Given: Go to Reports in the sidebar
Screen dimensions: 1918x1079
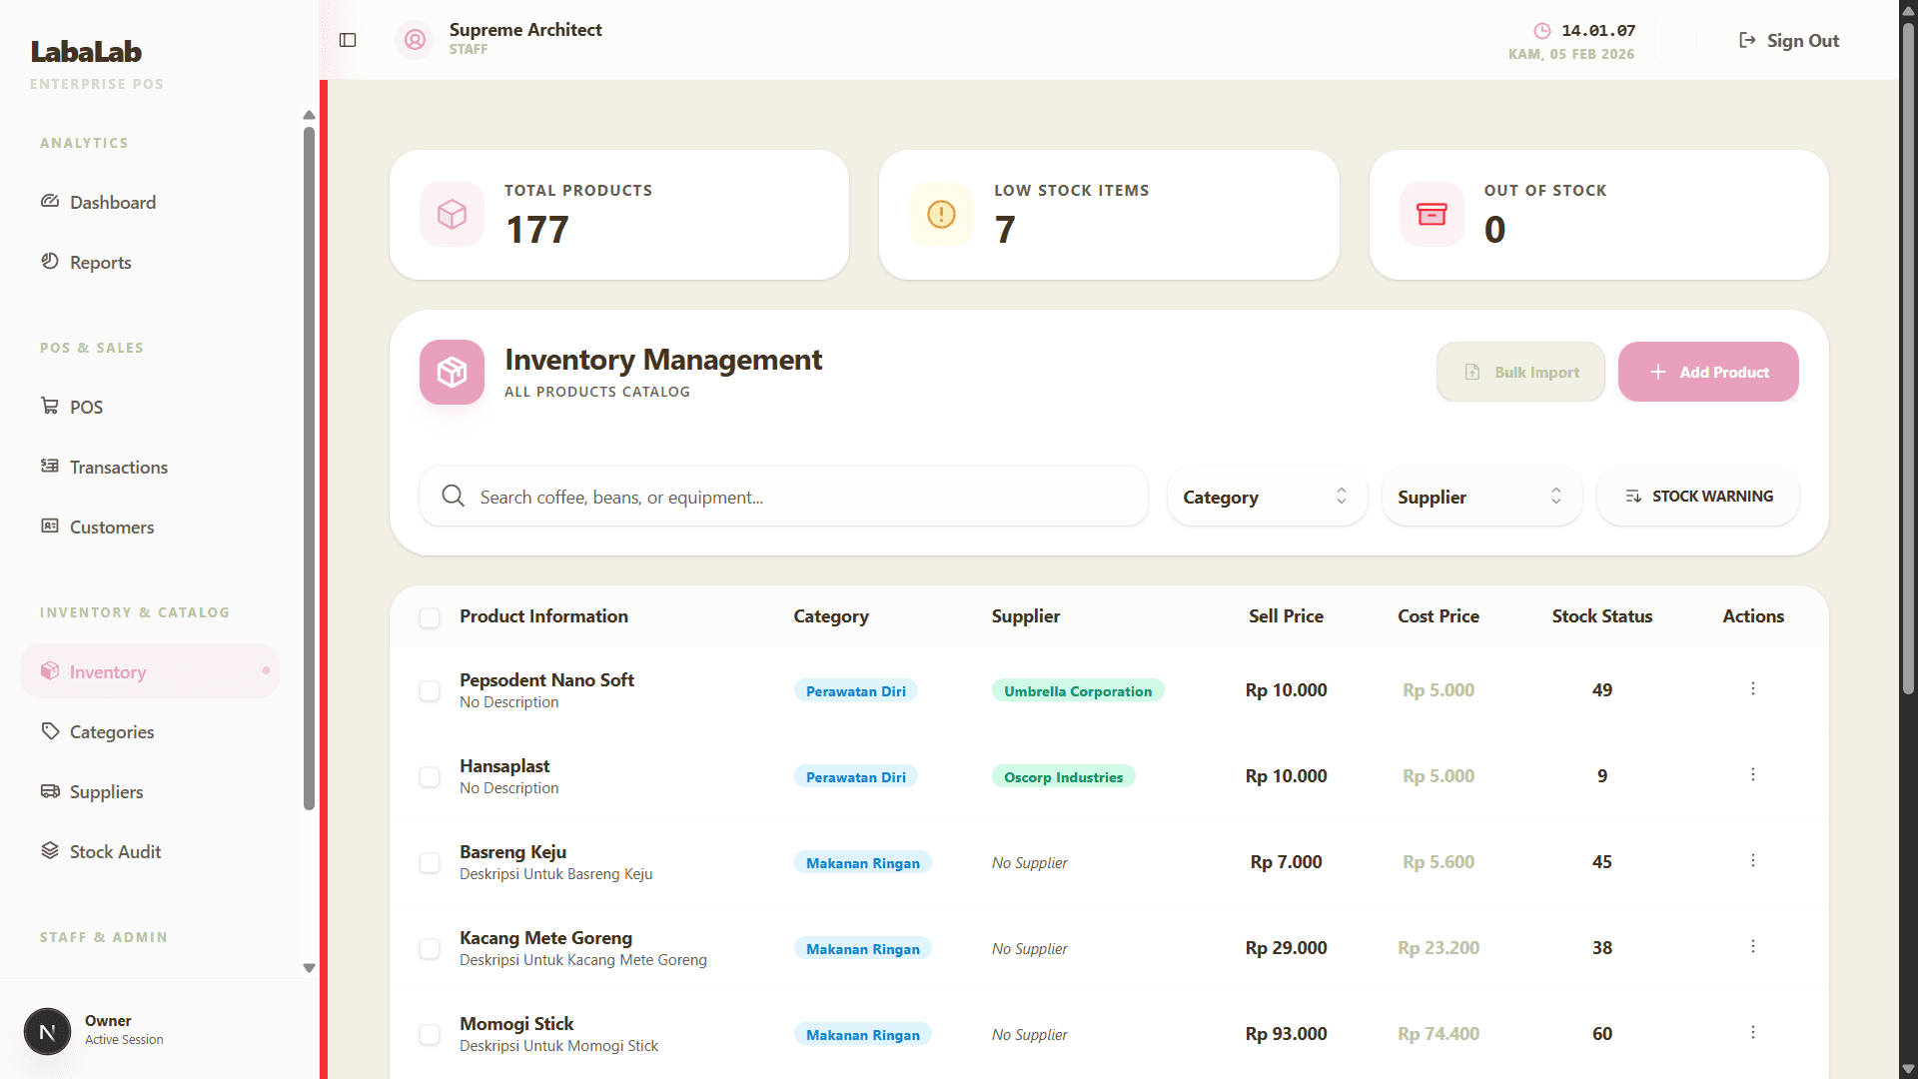Looking at the screenshot, I should (150, 262).
